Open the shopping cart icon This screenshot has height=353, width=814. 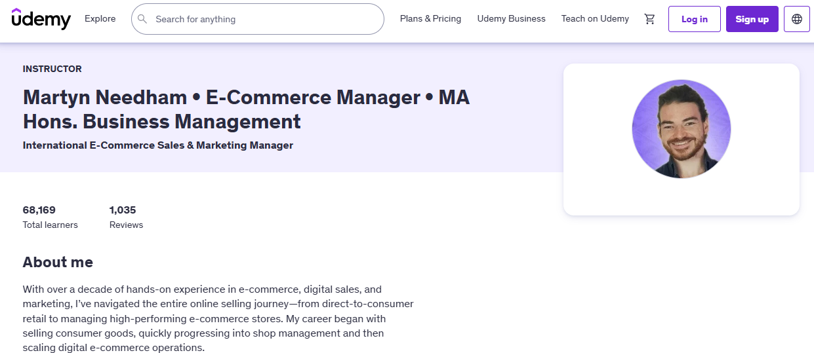tap(650, 19)
